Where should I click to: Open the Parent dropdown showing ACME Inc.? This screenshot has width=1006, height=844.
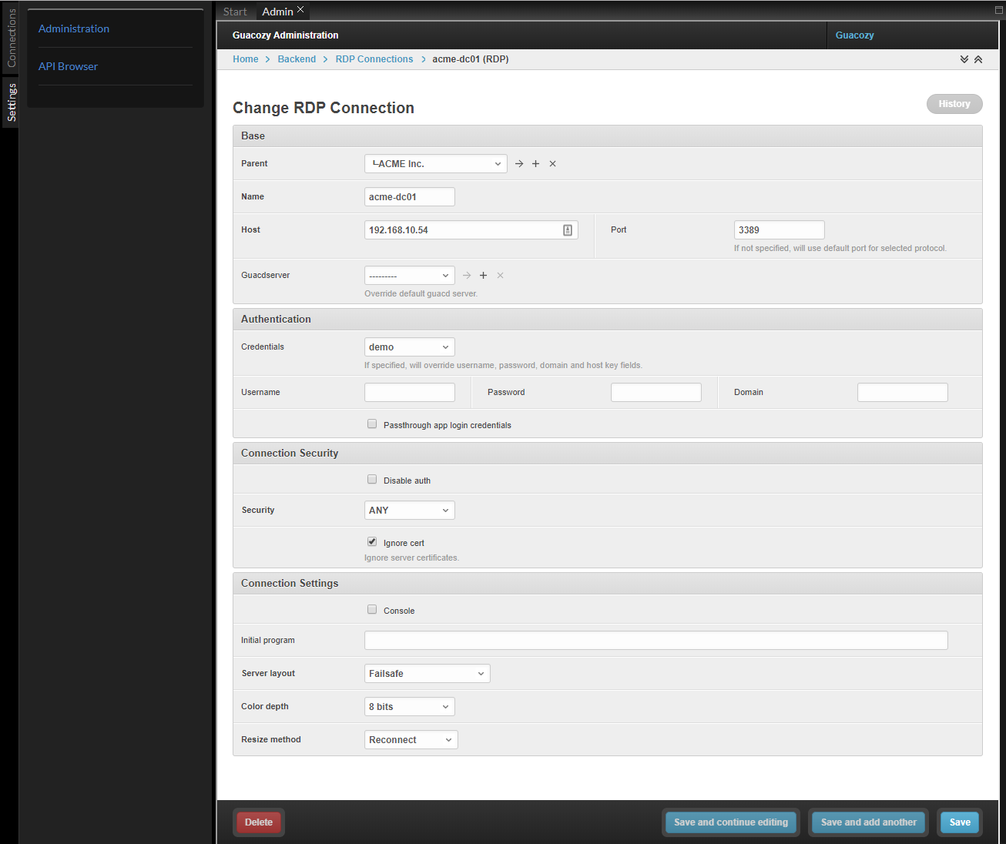click(436, 164)
